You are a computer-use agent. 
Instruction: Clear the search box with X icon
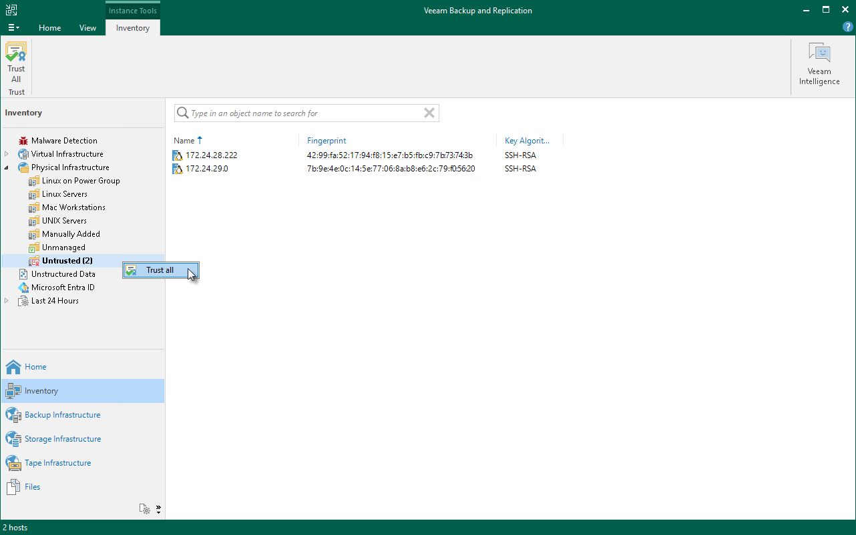429,113
